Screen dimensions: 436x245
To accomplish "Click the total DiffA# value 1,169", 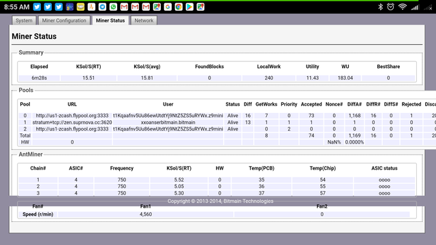I will point(354,135).
